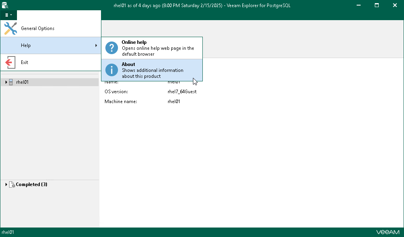Click the Completed tasks gear document icon
Image resolution: width=404 pixels, height=237 pixels.
(x=12, y=184)
